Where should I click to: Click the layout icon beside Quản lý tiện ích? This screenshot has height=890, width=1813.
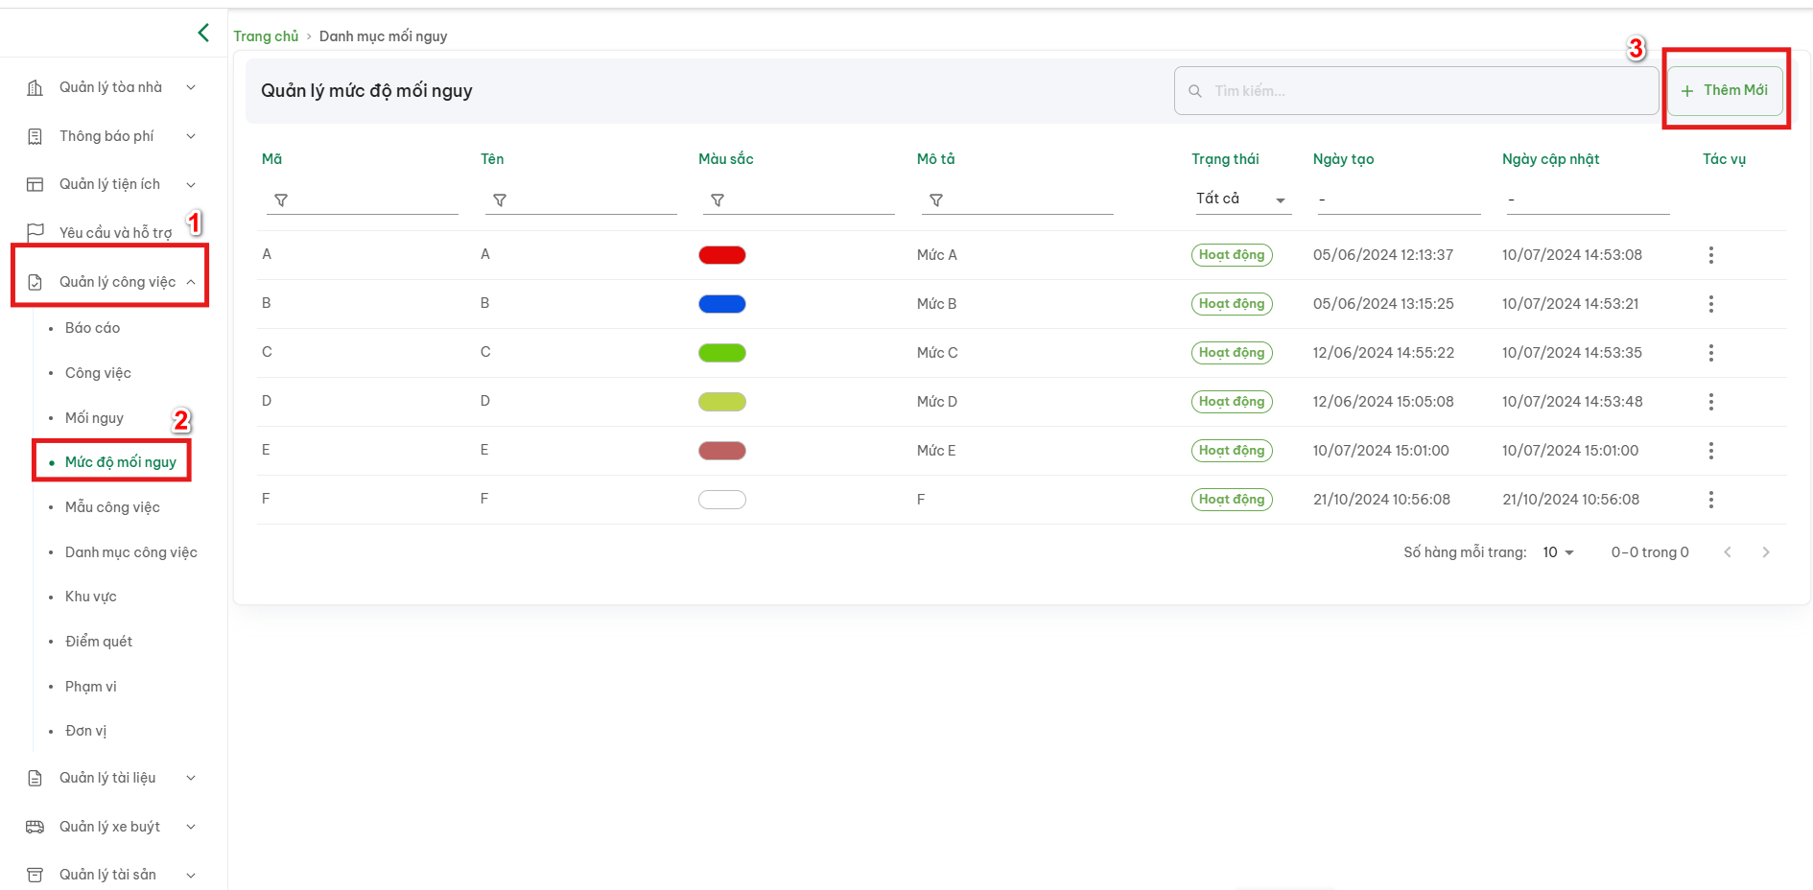click(35, 184)
